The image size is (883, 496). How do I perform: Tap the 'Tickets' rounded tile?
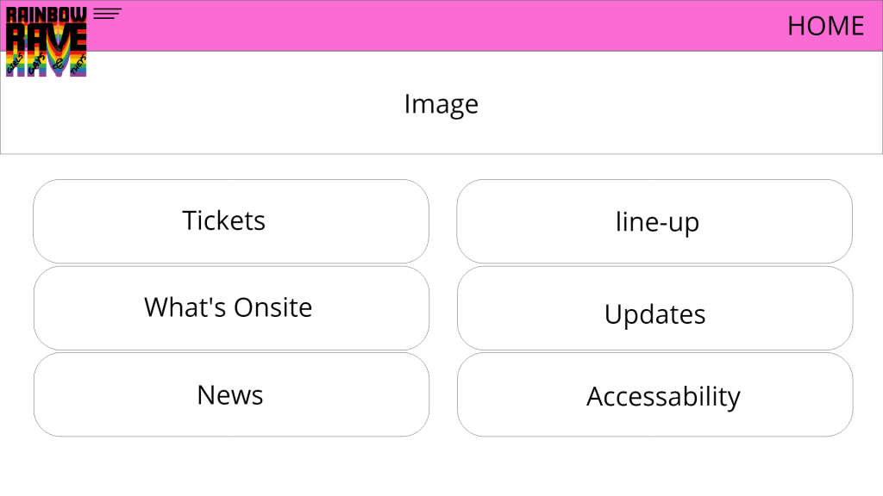coord(230,221)
